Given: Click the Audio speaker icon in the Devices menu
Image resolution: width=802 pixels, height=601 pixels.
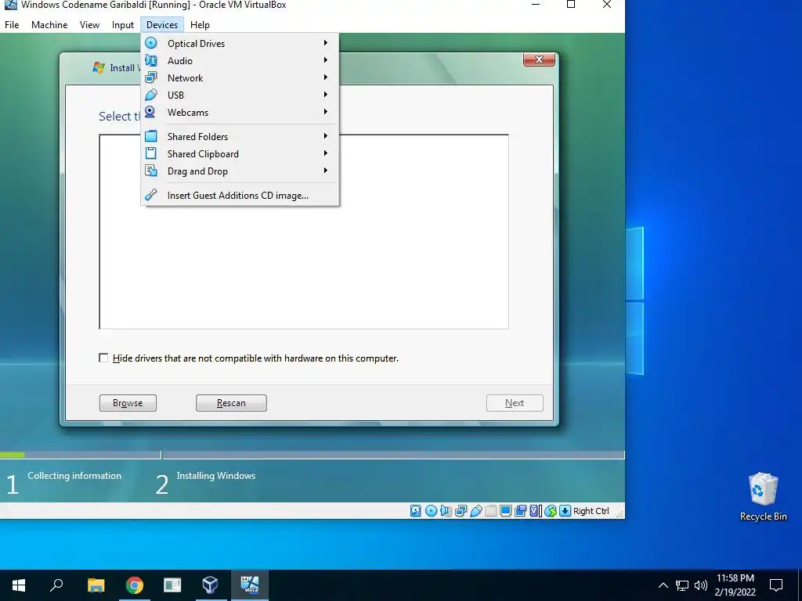Looking at the screenshot, I should 151,60.
